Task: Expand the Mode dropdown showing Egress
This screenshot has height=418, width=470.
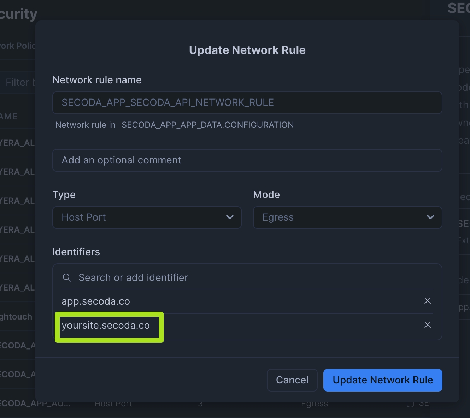Action: (347, 217)
